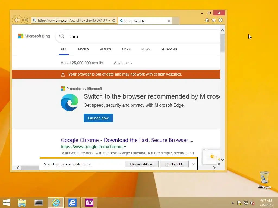278x208 pixels.
Task: Switch to the MAPS tab
Action: coord(126,49)
